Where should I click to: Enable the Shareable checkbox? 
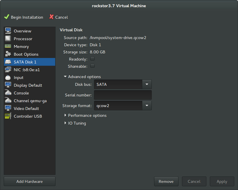pyautogui.click(x=93, y=66)
